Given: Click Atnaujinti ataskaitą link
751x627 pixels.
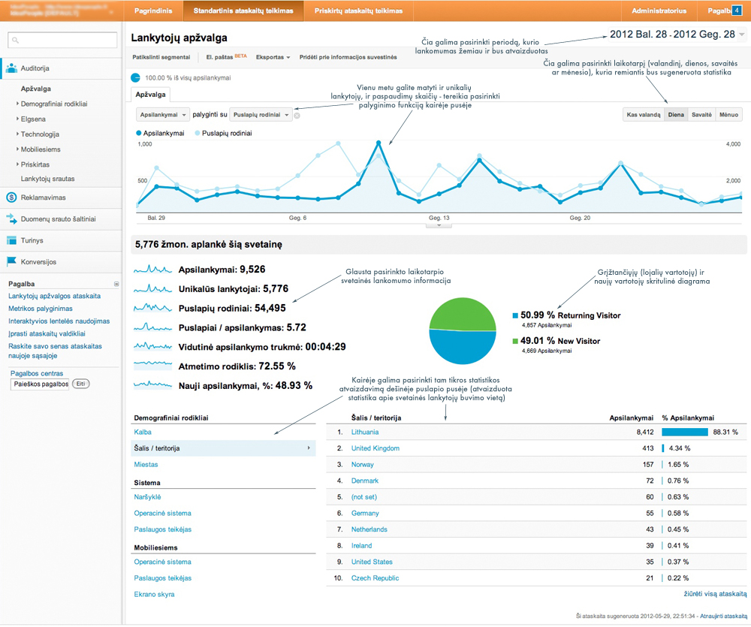Looking at the screenshot, I should (x=724, y=617).
